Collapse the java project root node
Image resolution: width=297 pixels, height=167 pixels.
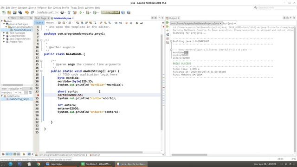click(x=2, y=21)
